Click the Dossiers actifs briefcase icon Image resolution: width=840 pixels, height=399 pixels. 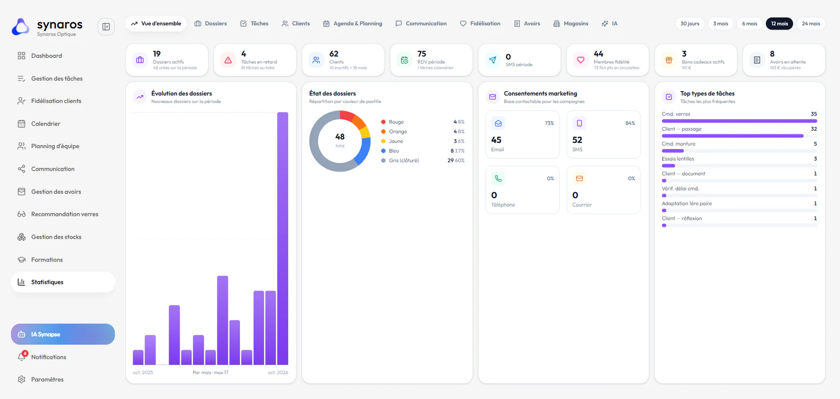140,60
